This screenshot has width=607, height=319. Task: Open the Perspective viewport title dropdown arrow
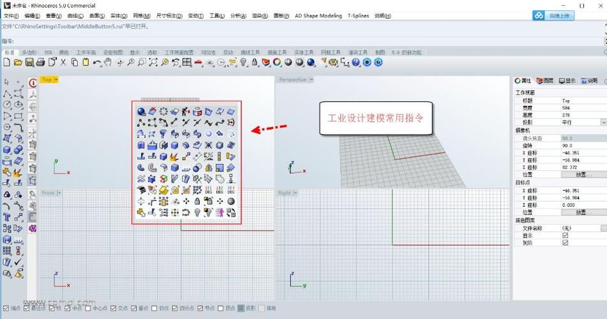pyautogui.click(x=311, y=79)
